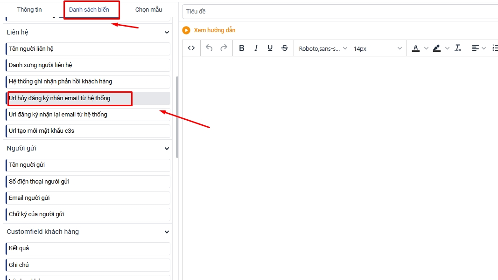This screenshot has height=280, width=498.
Task: Click the redo arrow icon
Action: [x=224, y=48]
